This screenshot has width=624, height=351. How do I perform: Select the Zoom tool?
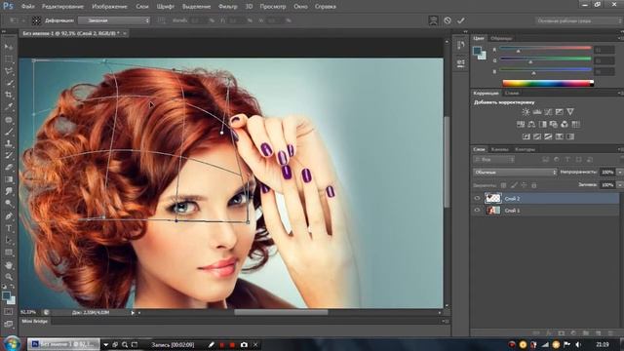click(x=9, y=277)
